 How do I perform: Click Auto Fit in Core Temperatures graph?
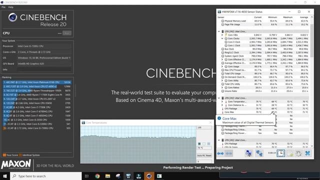[x=201, y=155]
